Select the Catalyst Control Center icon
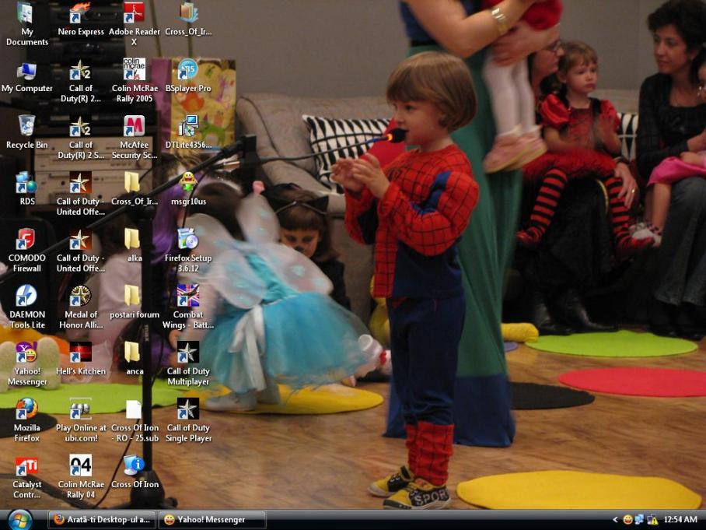706x530 pixels. pyautogui.click(x=26, y=465)
